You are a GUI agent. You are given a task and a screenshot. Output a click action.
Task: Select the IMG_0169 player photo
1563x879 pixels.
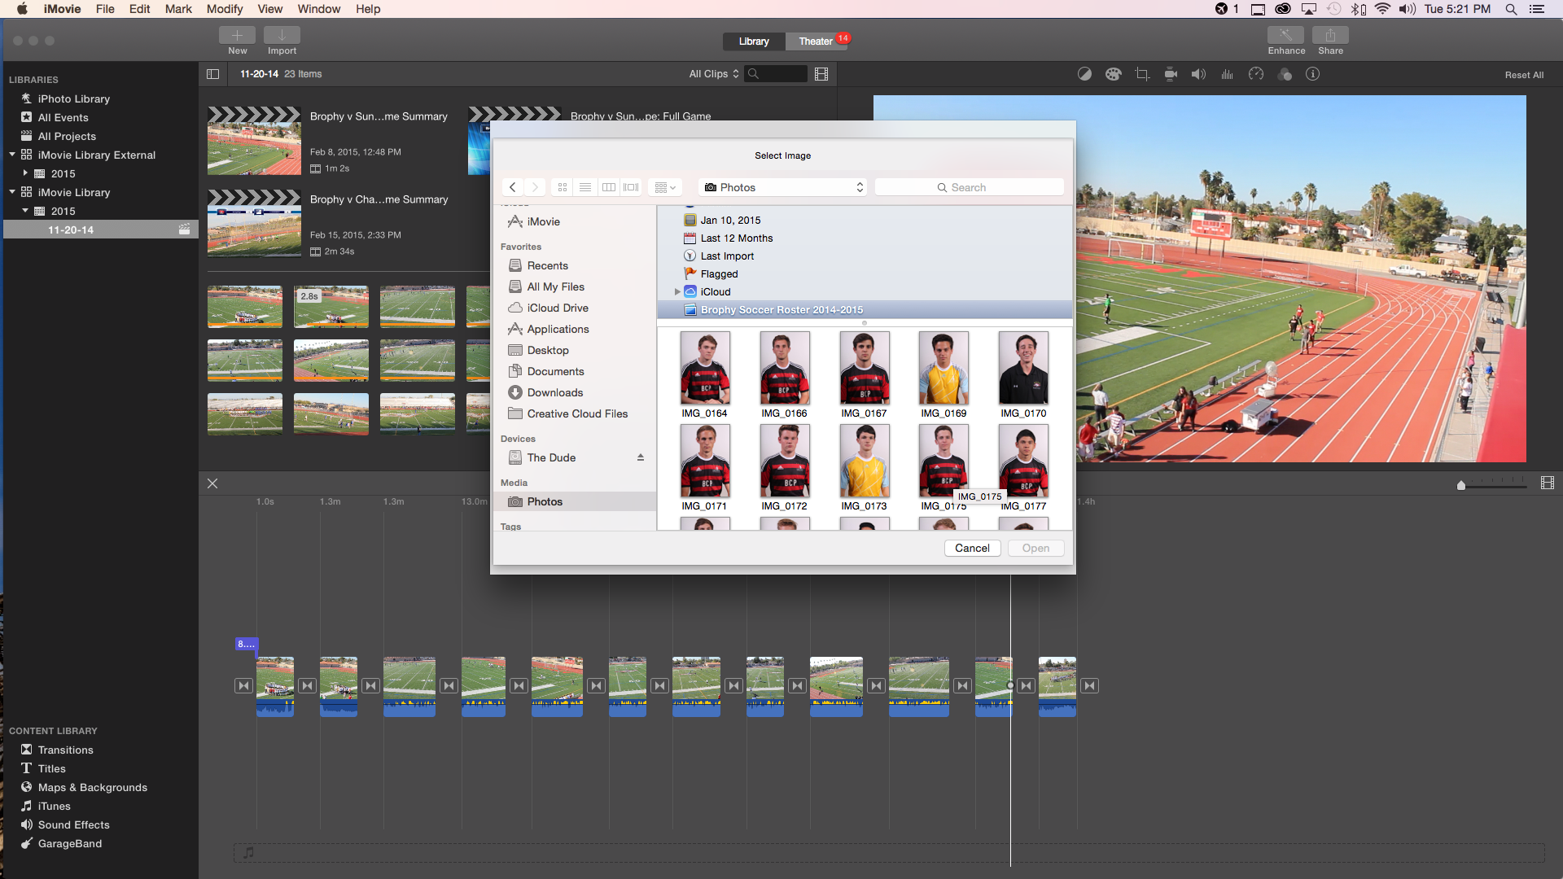pyautogui.click(x=943, y=368)
